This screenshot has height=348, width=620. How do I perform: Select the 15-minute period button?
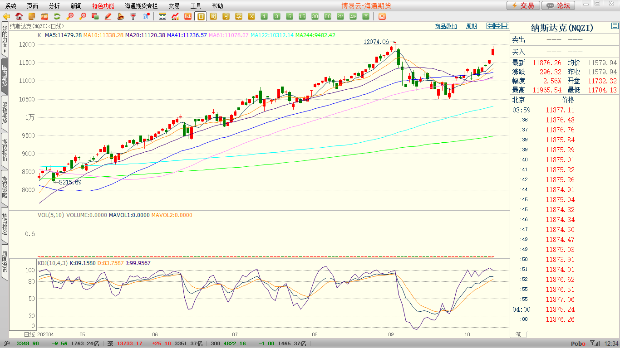pos(302,16)
